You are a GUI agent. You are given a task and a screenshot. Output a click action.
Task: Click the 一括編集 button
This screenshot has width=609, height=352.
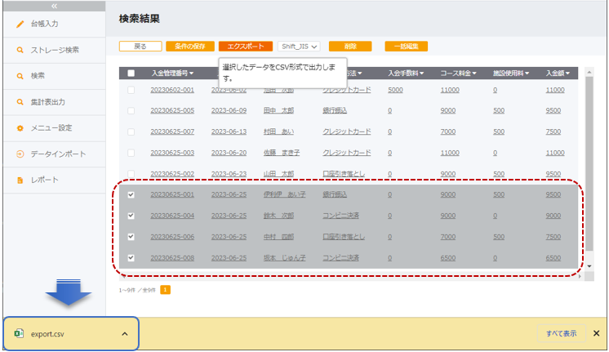[x=407, y=47]
